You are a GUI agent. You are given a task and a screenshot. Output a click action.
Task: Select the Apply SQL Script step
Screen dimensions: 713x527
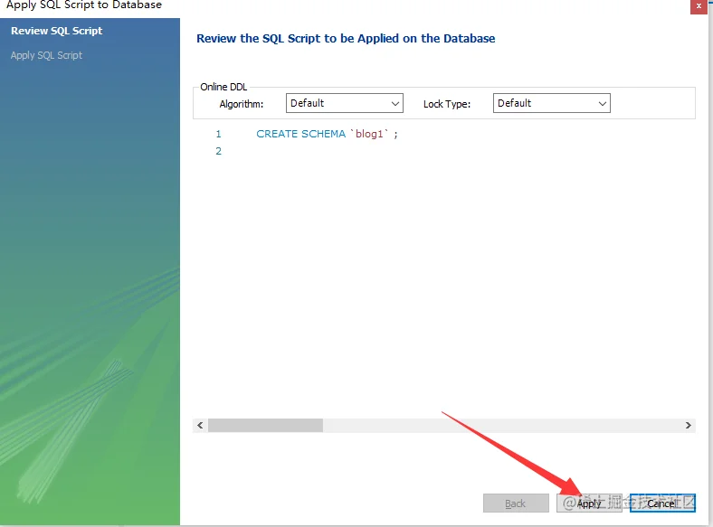(x=46, y=55)
